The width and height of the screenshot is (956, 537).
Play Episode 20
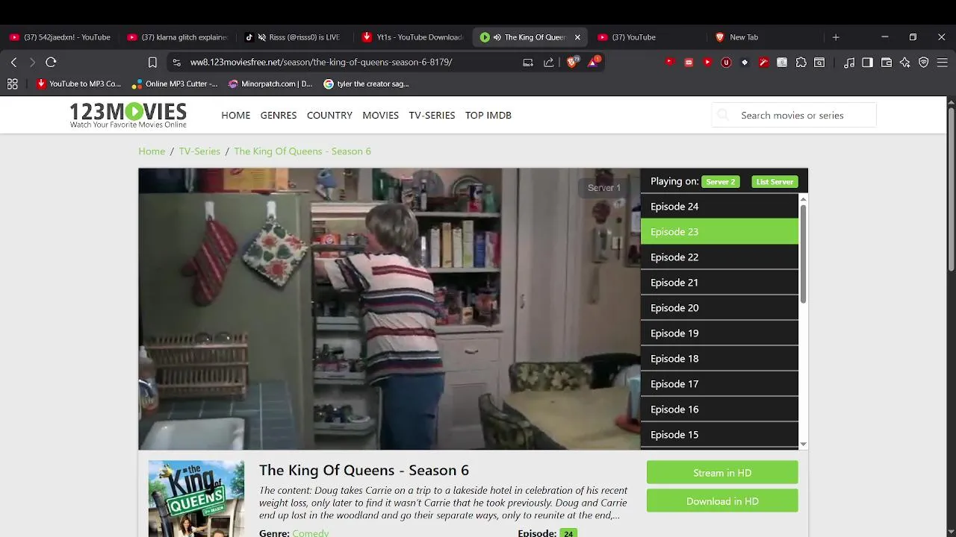click(x=719, y=308)
